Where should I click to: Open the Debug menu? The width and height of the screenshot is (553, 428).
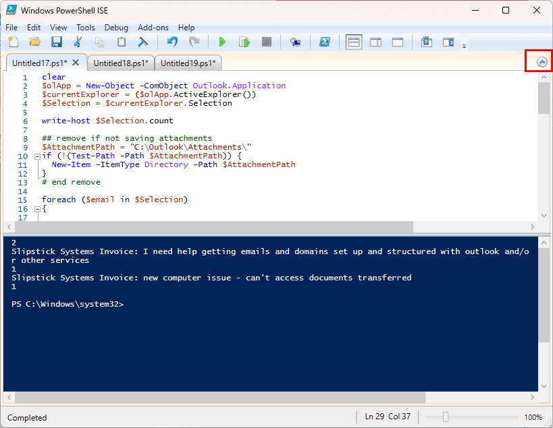pos(116,28)
